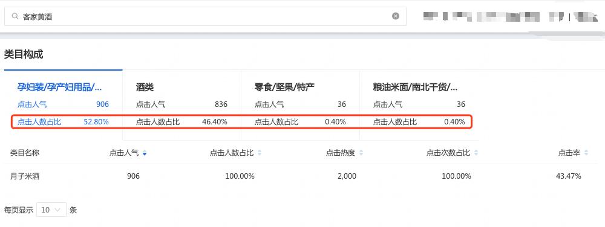Click the 类目构成 section heading
The width and height of the screenshot is (605, 227).
(x=24, y=54)
